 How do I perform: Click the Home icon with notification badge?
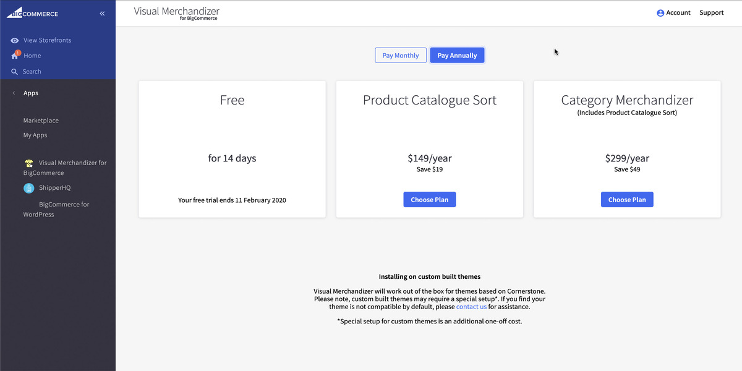(15, 56)
